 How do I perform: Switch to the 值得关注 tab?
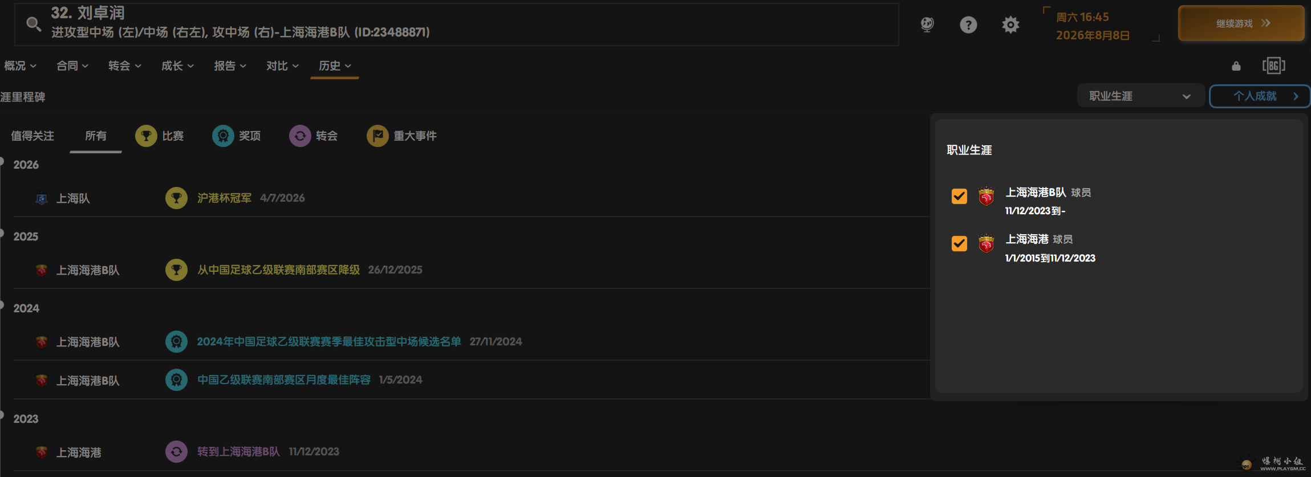coord(33,136)
